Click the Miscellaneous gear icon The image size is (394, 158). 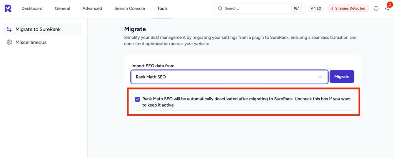[9, 42]
